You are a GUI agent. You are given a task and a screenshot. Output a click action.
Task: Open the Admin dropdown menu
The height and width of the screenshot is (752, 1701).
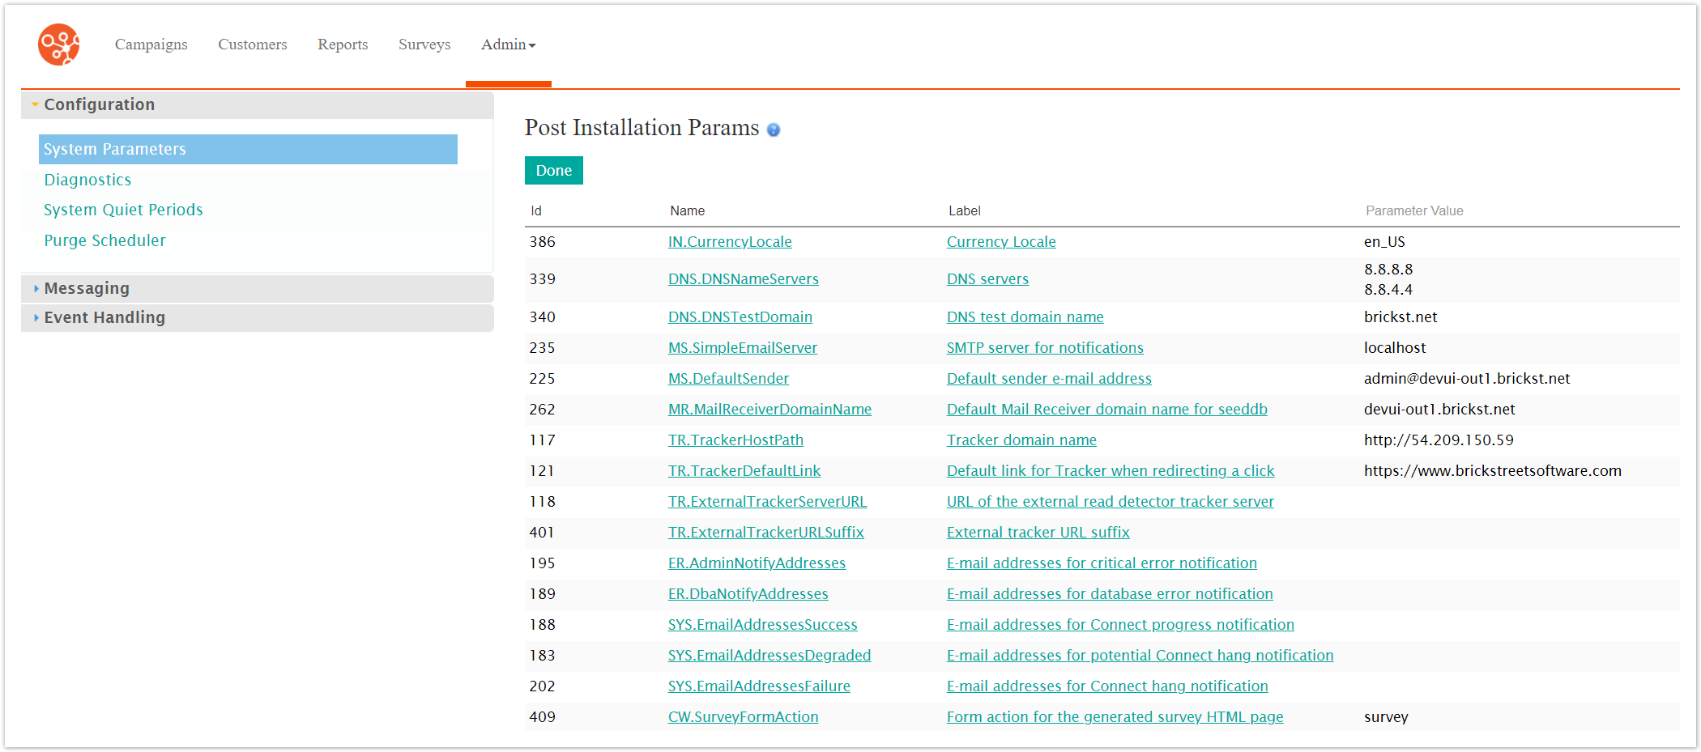[x=508, y=45]
